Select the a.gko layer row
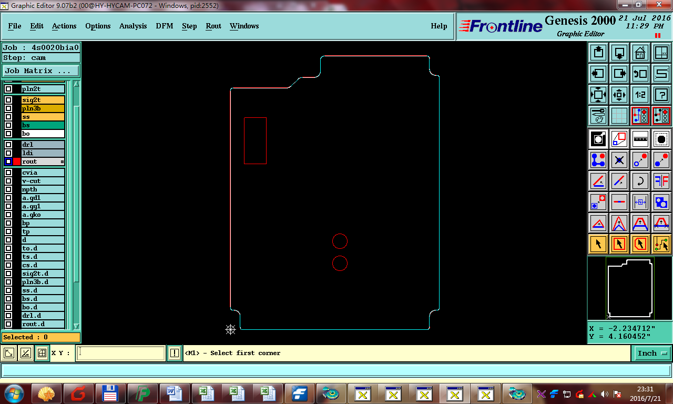This screenshot has width=673, height=404. (x=43, y=215)
